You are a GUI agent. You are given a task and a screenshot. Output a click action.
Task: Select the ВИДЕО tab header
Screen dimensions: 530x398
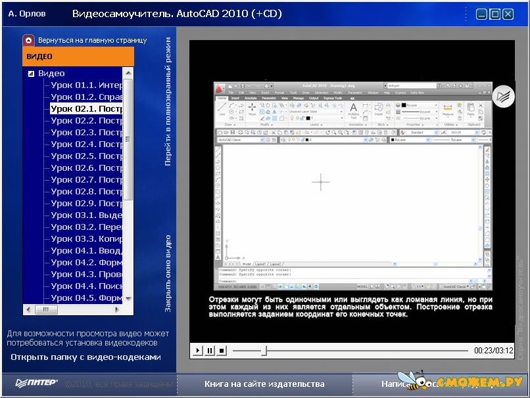click(x=78, y=56)
